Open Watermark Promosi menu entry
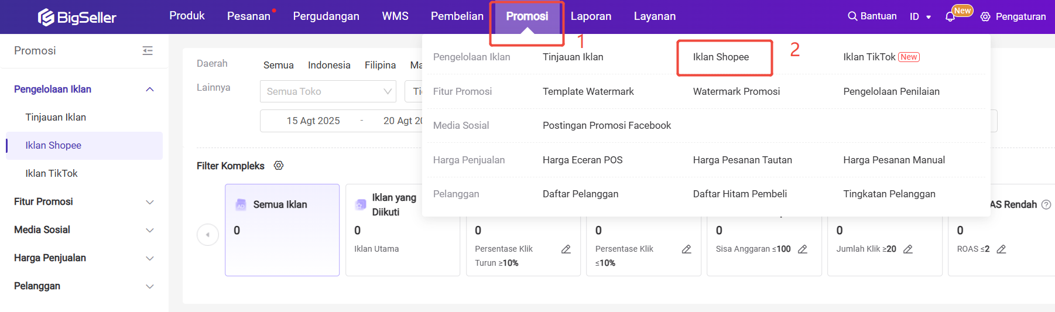Screen dimensions: 1055x312 click(736, 91)
